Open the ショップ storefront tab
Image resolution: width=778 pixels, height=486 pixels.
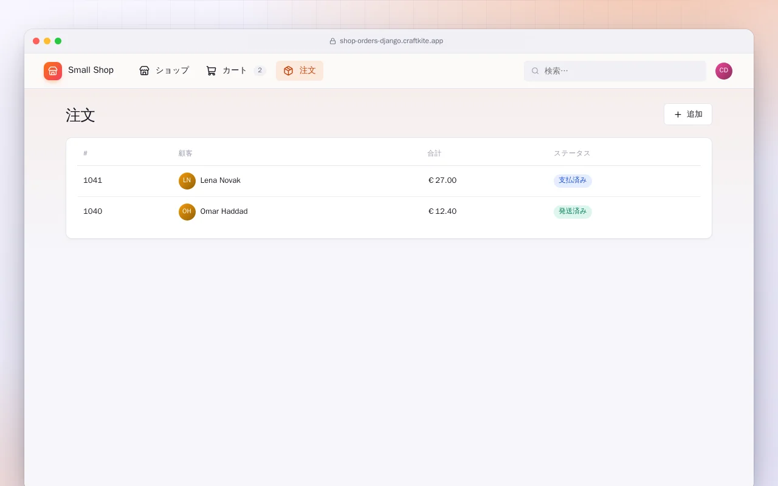164,70
